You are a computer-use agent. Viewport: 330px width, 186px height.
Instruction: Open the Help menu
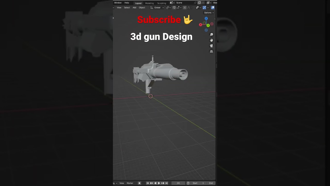click(127, 3)
